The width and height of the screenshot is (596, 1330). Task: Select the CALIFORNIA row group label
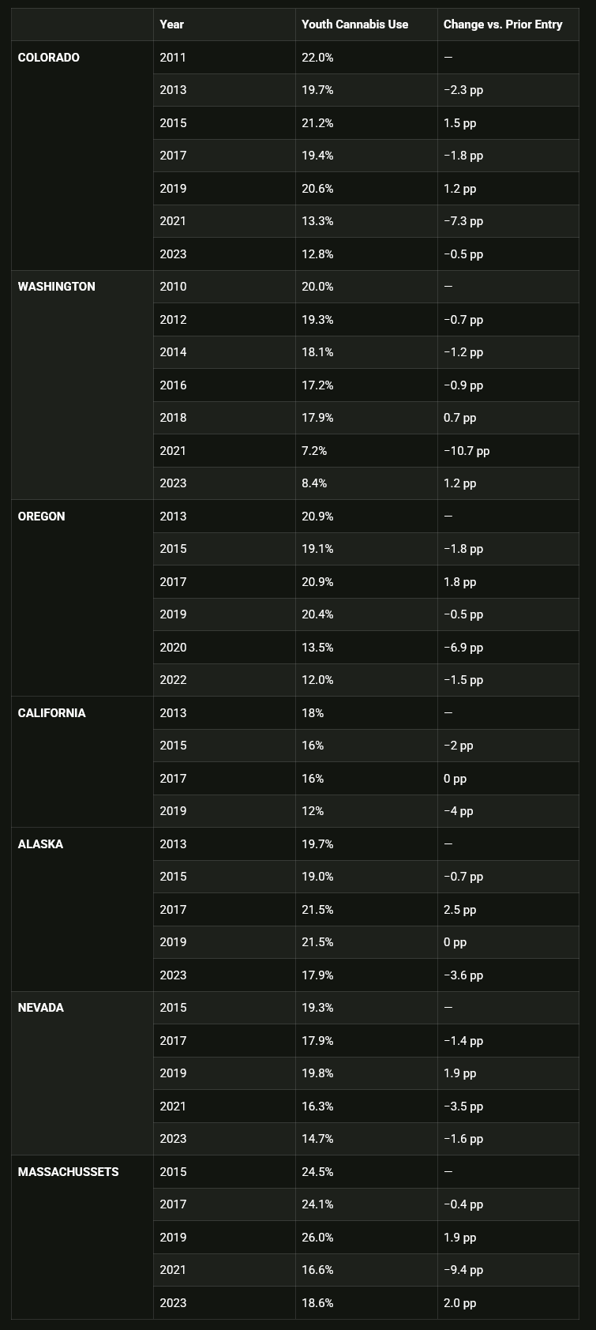click(52, 713)
